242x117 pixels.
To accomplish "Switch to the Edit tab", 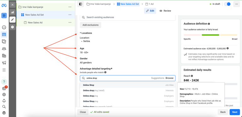I will (x=150, y=11).
